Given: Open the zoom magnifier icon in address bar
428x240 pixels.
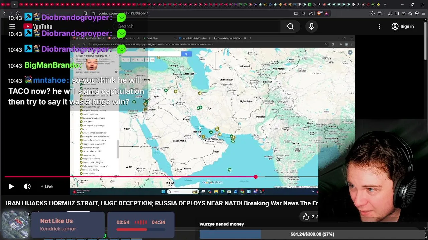Looking at the screenshot, I should point(303,13).
